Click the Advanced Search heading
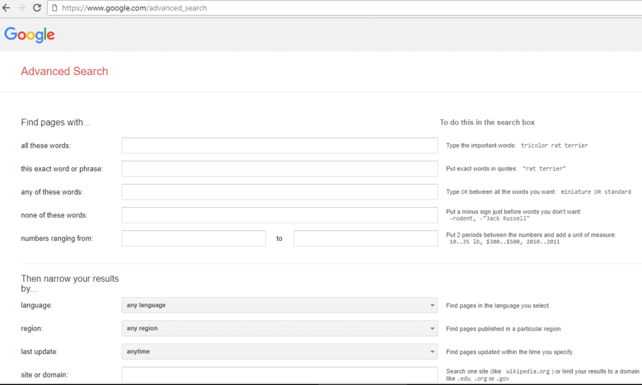 (65, 71)
